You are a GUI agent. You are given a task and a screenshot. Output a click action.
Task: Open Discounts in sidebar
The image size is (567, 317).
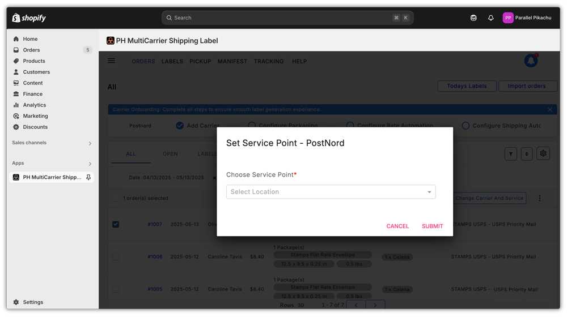(35, 127)
